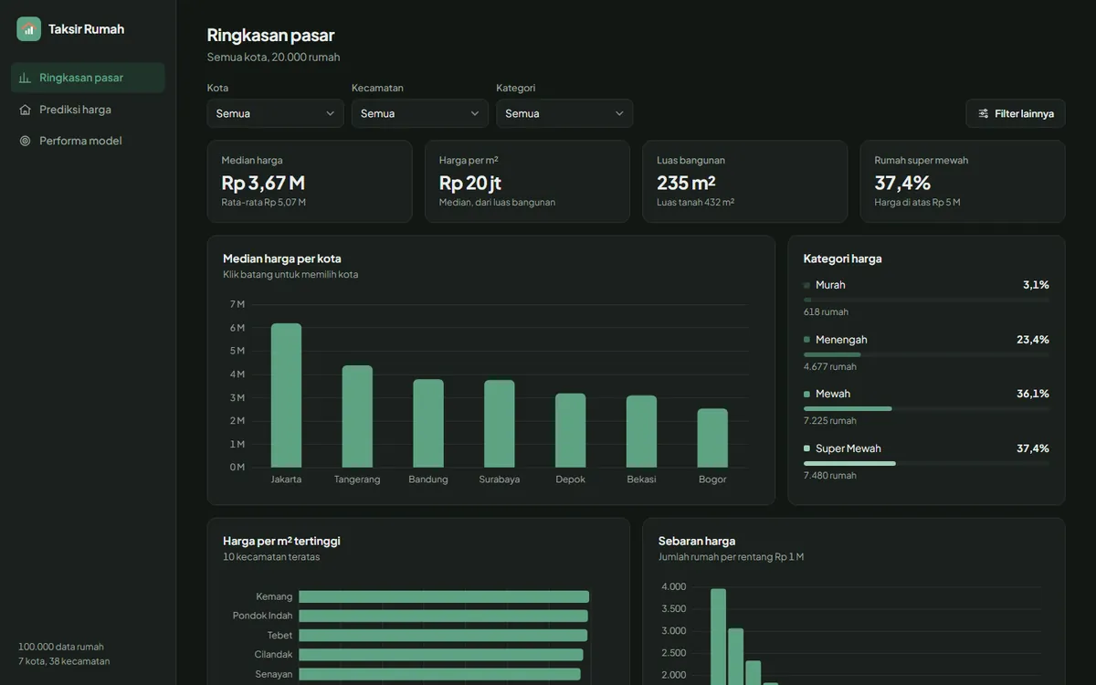Click the Menengah category progress bar
The width and height of the screenshot is (1096, 685).
(926, 354)
